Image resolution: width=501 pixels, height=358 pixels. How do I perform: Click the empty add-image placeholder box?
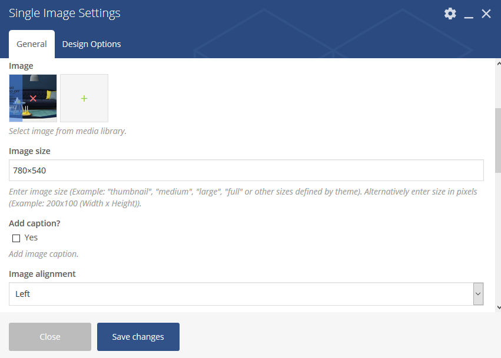click(x=84, y=98)
